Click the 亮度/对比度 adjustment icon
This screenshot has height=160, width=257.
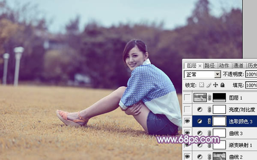tap(200, 110)
